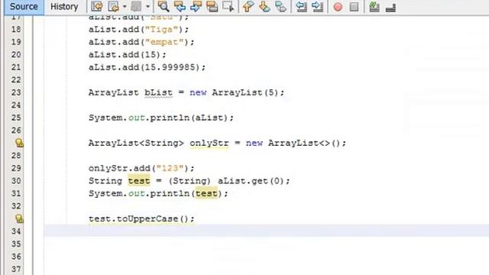Click the (String) cast on line 30
The height and width of the screenshot is (275, 489).
click(x=189, y=181)
